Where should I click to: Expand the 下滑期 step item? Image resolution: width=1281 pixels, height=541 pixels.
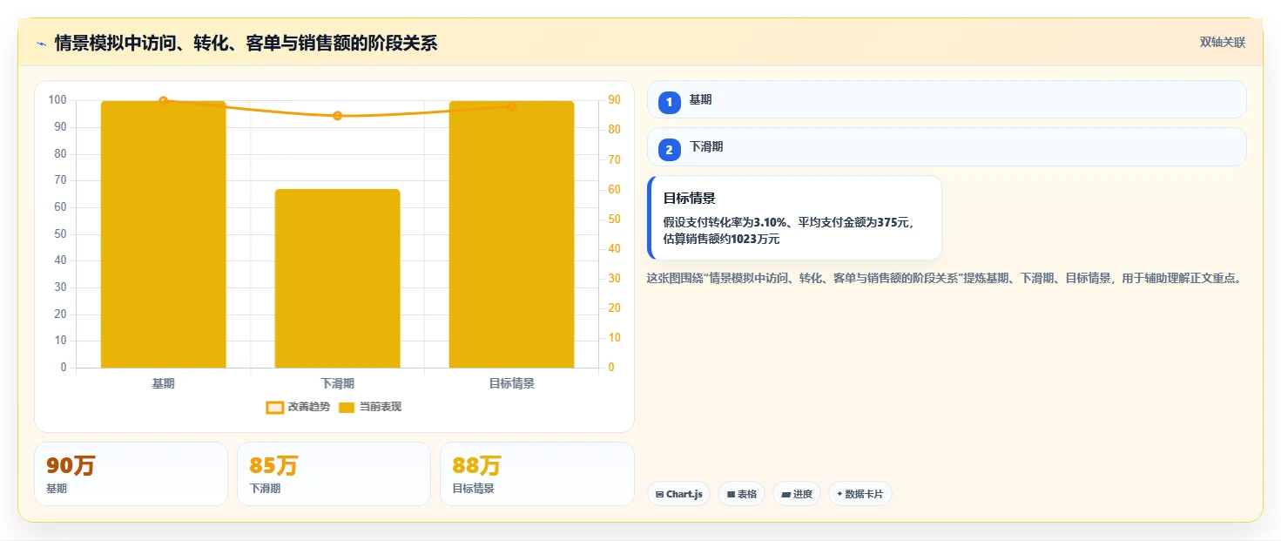(x=947, y=146)
